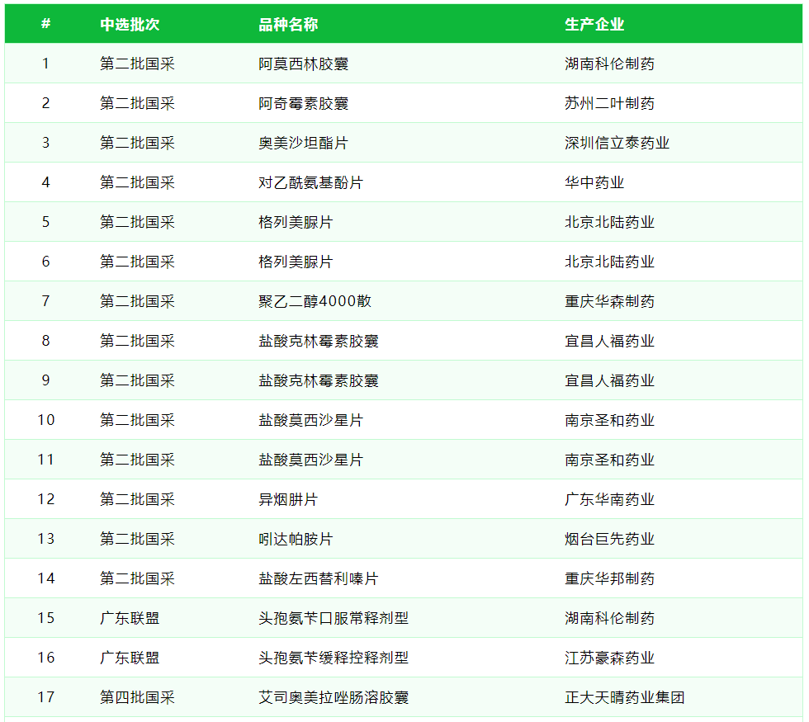Click 南京圣和药业 in row 11
The image size is (809, 722).
click(609, 460)
